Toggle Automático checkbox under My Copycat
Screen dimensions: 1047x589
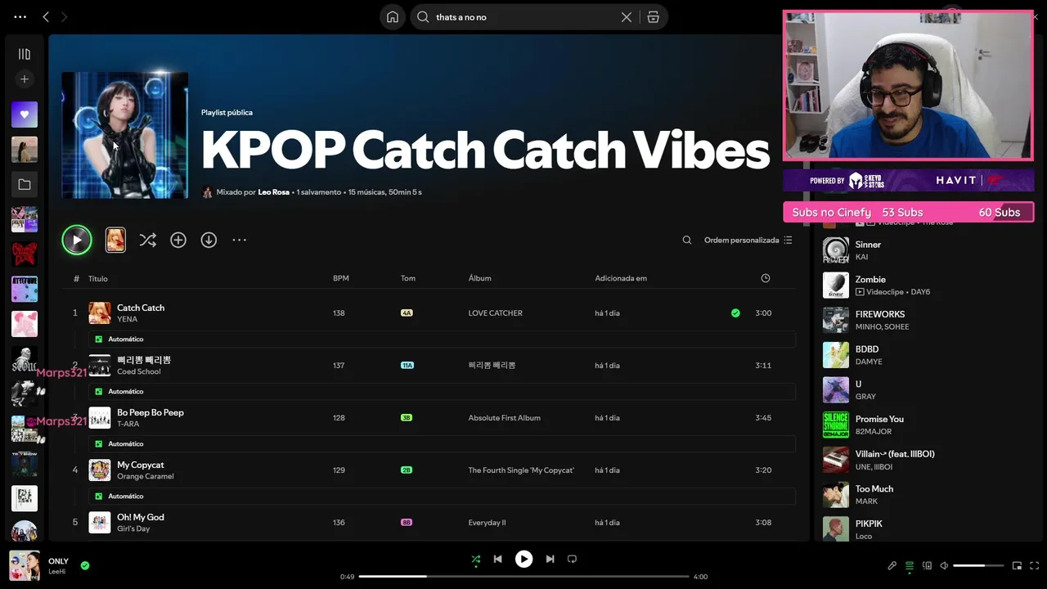click(99, 496)
